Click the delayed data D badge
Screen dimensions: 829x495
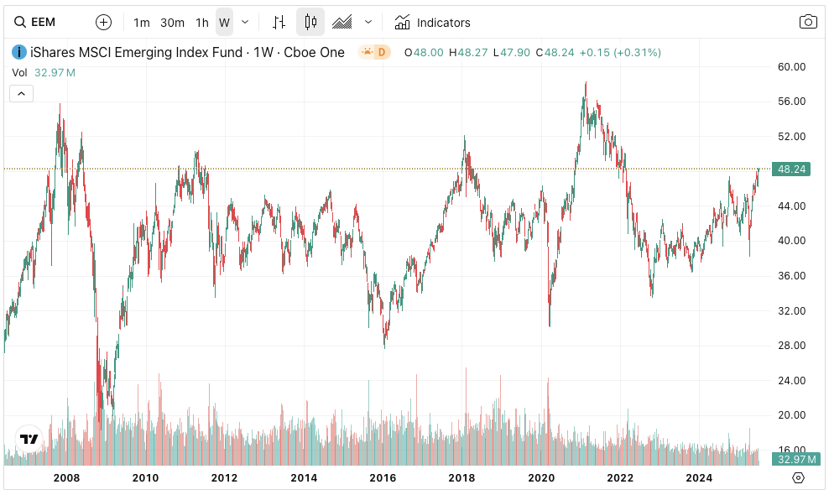(x=375, y=52)
